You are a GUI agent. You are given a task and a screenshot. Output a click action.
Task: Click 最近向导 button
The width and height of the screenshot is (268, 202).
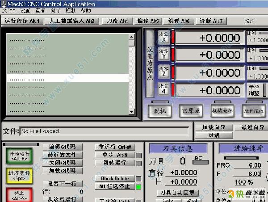(x=252, y=127)
